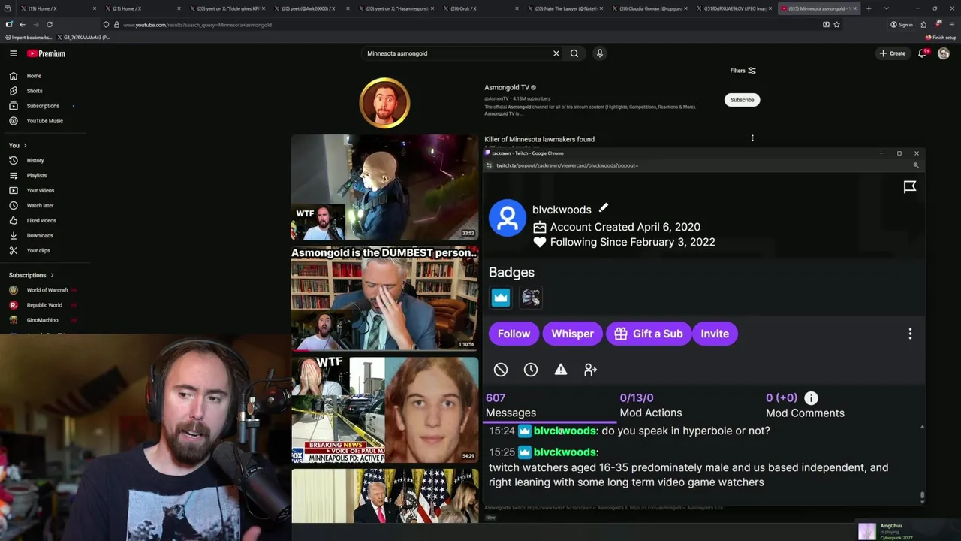961x541 pixels.
Task: Click the add user role icon
Action: 591,370
